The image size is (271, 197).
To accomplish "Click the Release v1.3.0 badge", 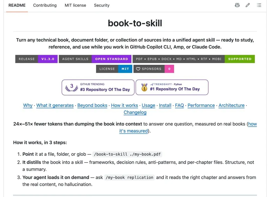I will pyautogui.click(x=36, y=59).
